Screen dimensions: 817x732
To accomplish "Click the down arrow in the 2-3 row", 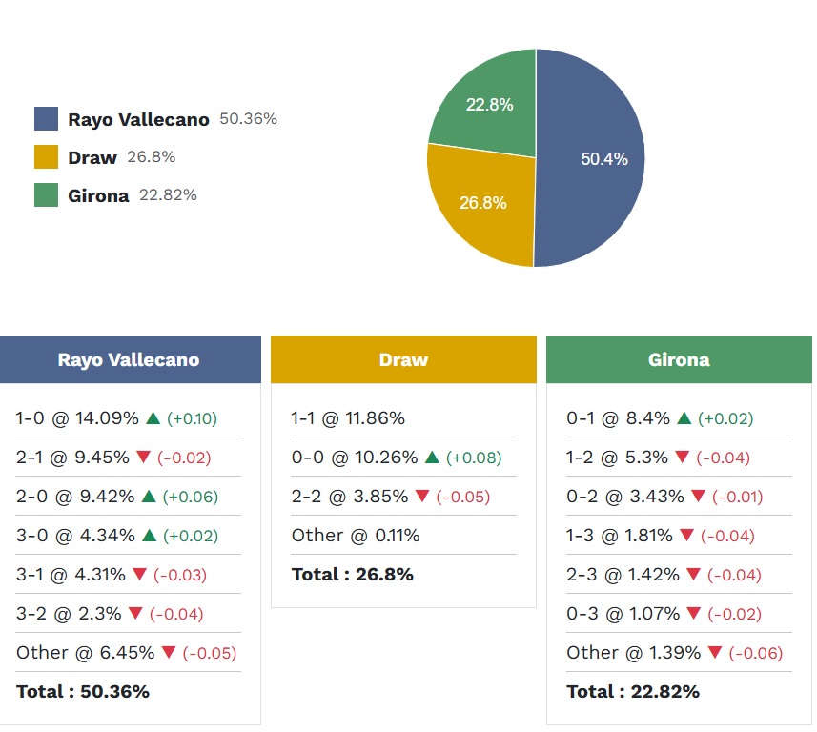I will [693, 574].
